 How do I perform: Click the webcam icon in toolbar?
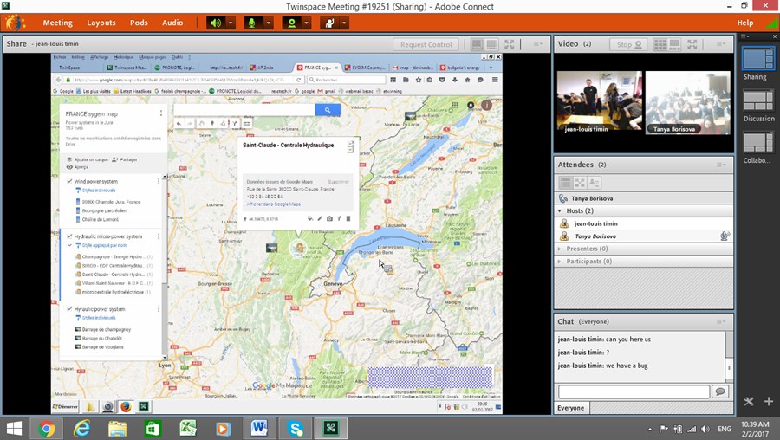(x=293, y=23)
